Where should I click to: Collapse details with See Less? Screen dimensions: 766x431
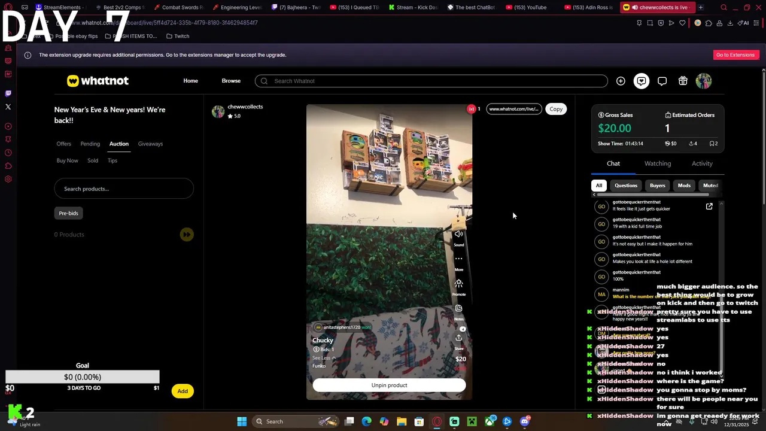[x=324, y=358]
